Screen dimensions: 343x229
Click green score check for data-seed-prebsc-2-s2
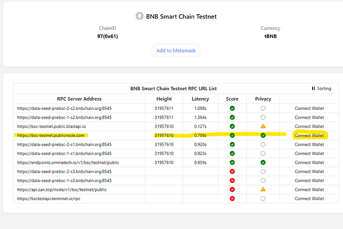coord(232,108)
